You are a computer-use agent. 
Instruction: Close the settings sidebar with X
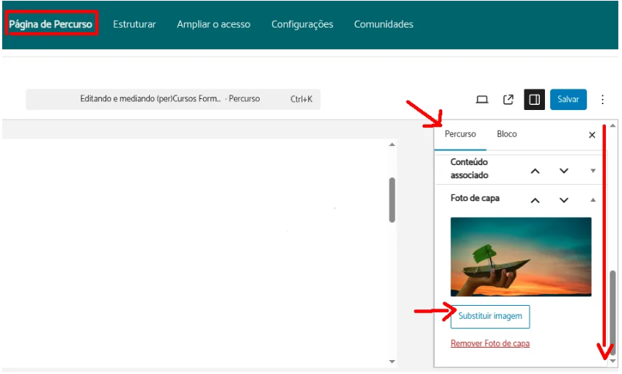[592, 135]
